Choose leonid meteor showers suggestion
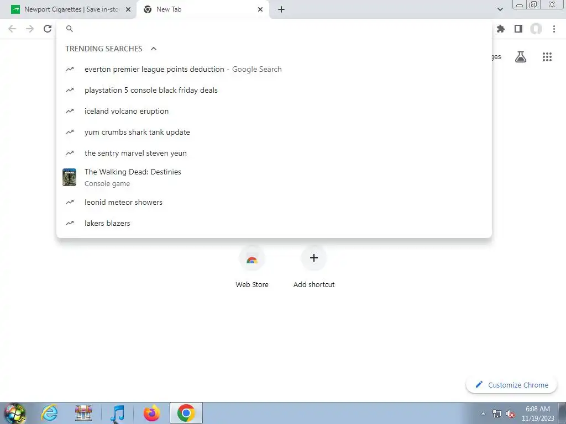The width and height of the screenshot is (566, 424). (x=274, y=202)
